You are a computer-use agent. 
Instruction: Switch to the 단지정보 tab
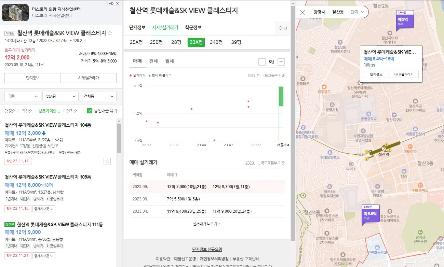coord(137,28)
